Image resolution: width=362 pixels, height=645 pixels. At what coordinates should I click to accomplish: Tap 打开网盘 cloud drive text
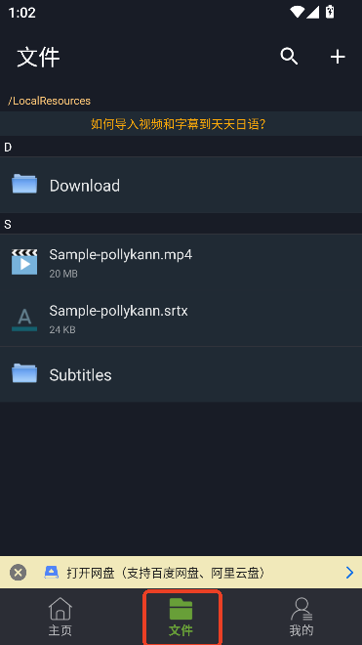point(91,573)
